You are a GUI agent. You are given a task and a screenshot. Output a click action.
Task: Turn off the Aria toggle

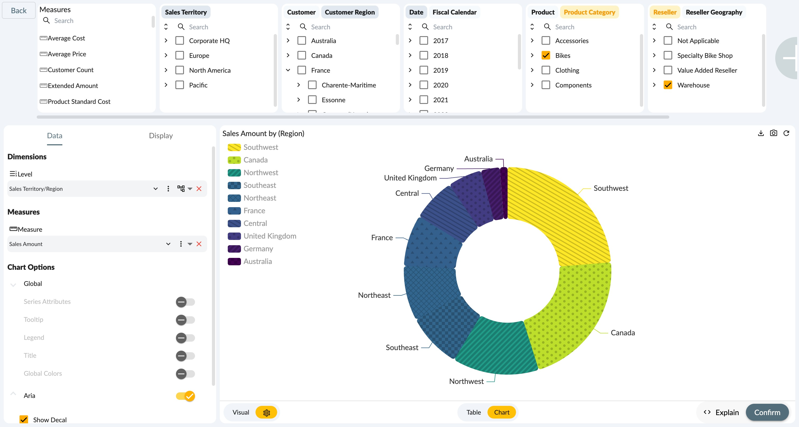(x=185, y=396)
